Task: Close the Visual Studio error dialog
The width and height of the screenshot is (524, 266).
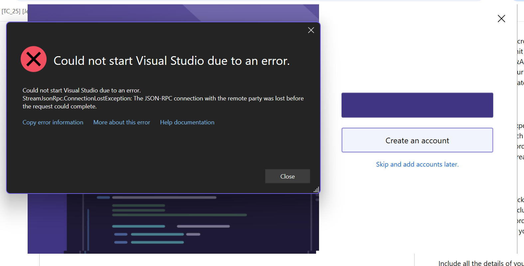Action: click(x=287, y=176)
